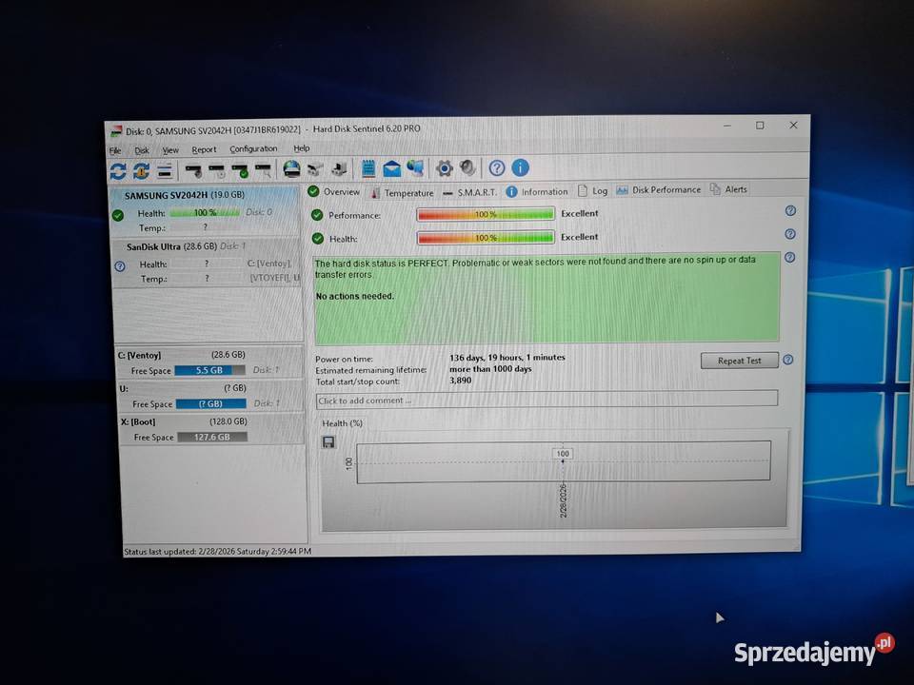Viewport: 914px width, 685px height.
Task: Click the question mark help toolbar icon
Action: (497, 168)
